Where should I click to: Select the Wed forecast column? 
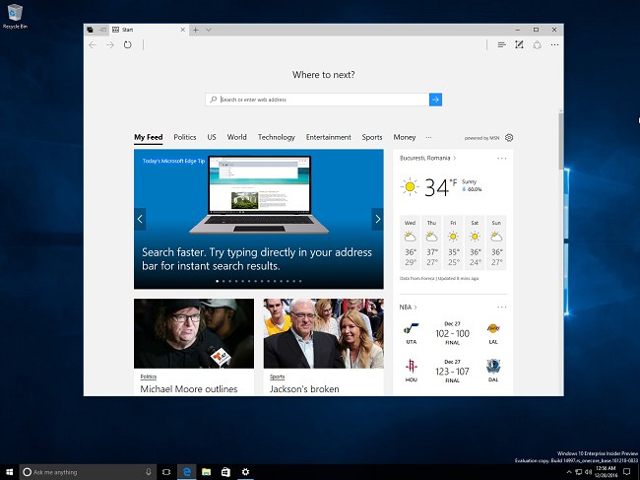tap(410, 242)
